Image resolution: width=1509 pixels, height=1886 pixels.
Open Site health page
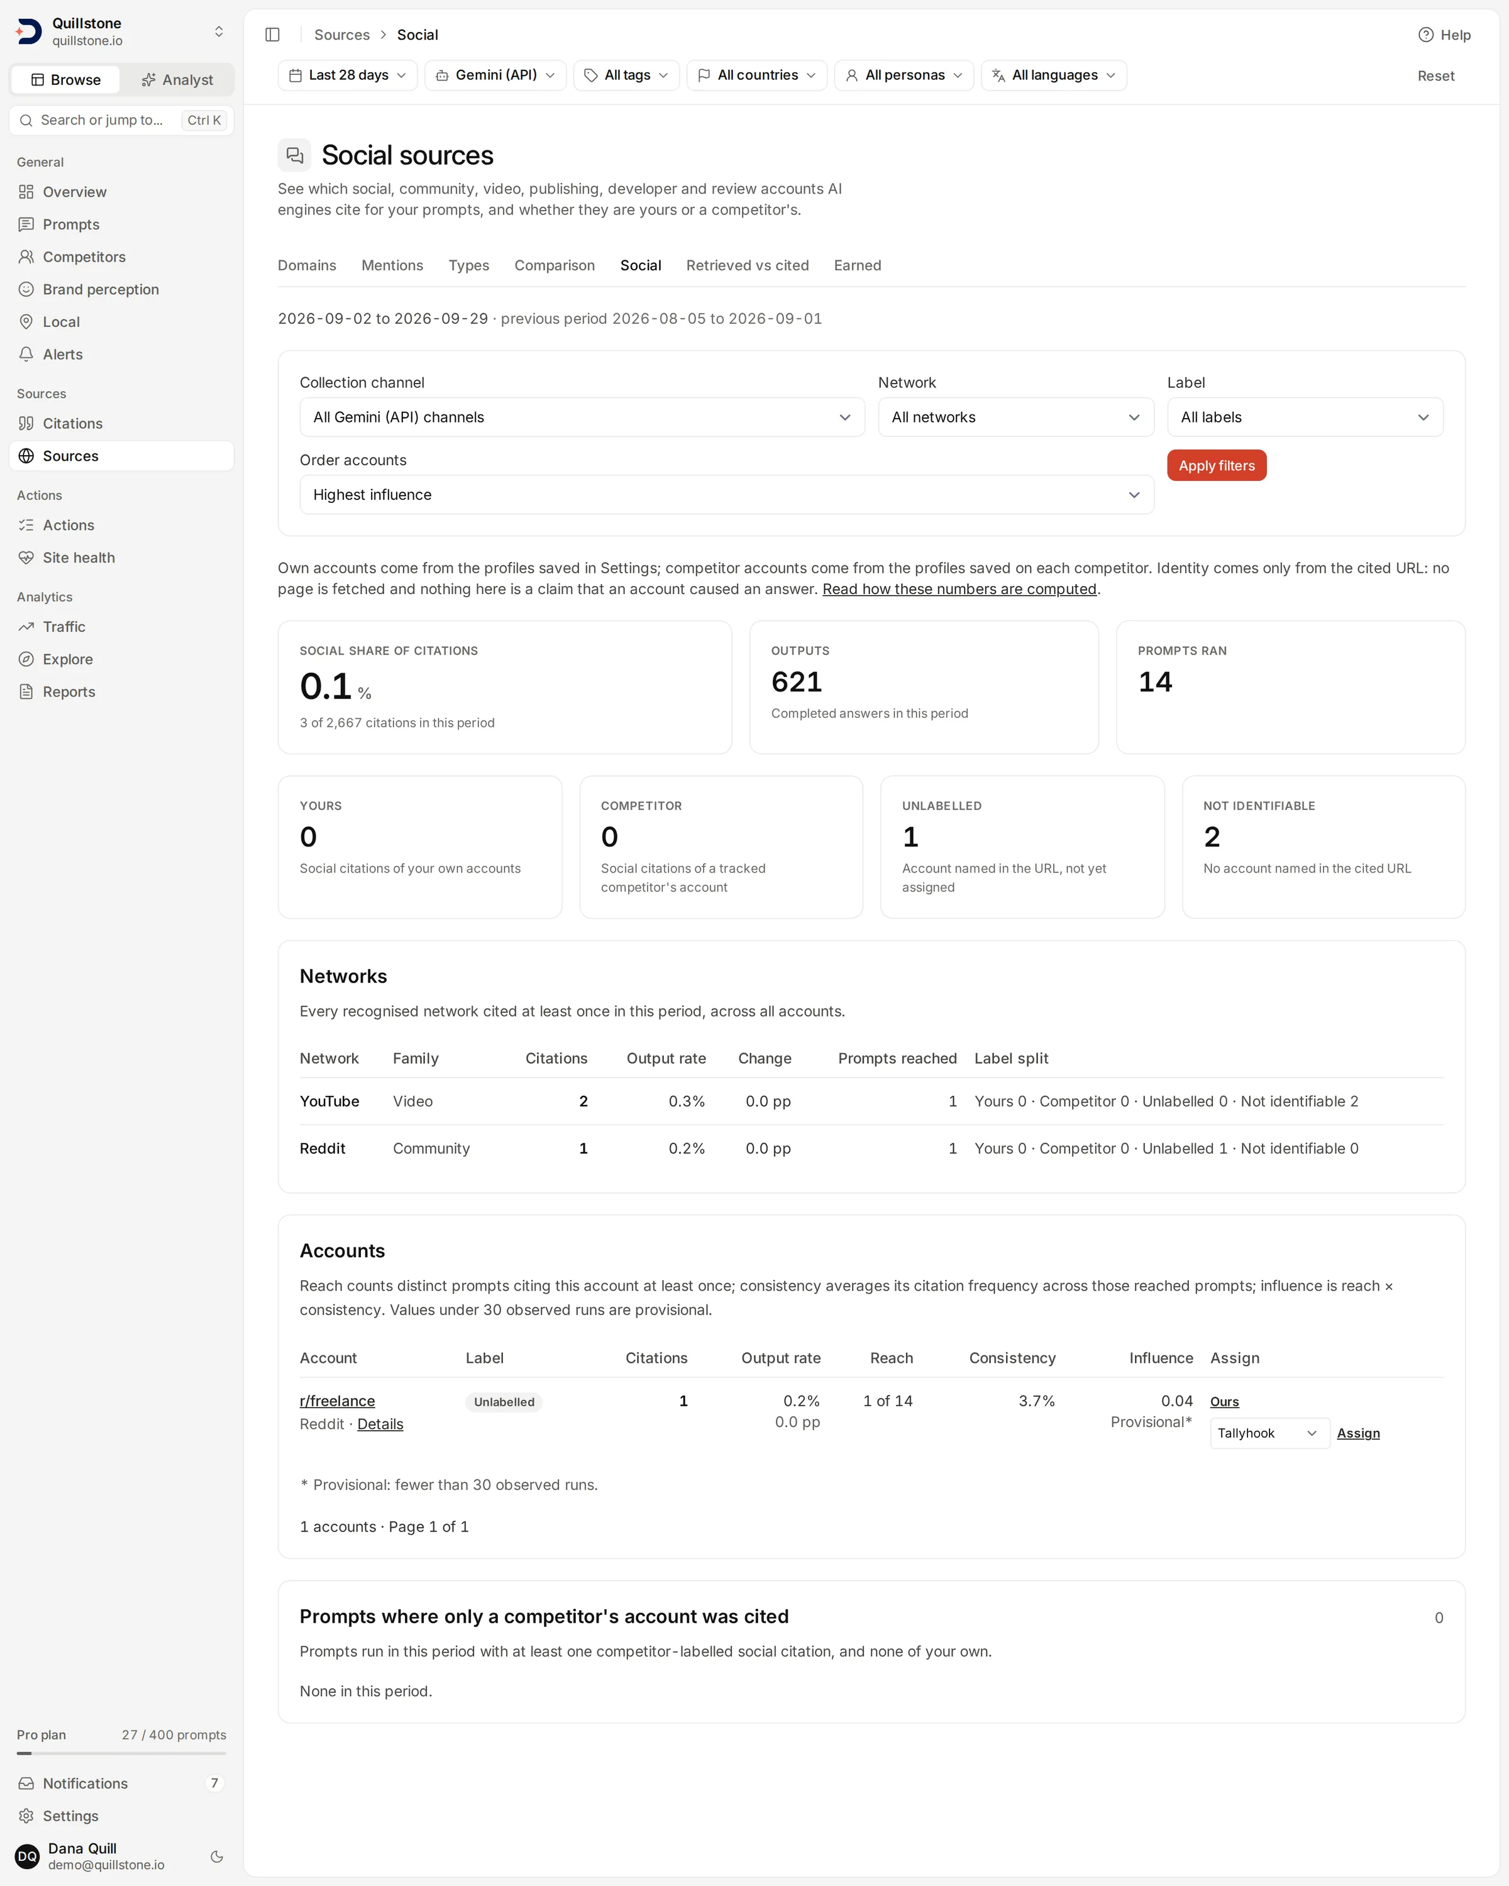121,557
